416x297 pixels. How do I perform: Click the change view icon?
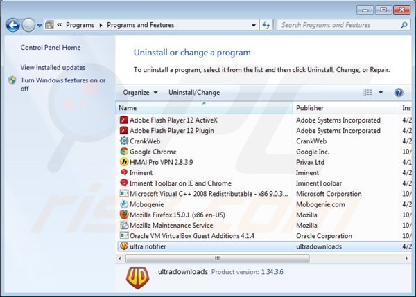pyautogui.click(x=367, y=93)
